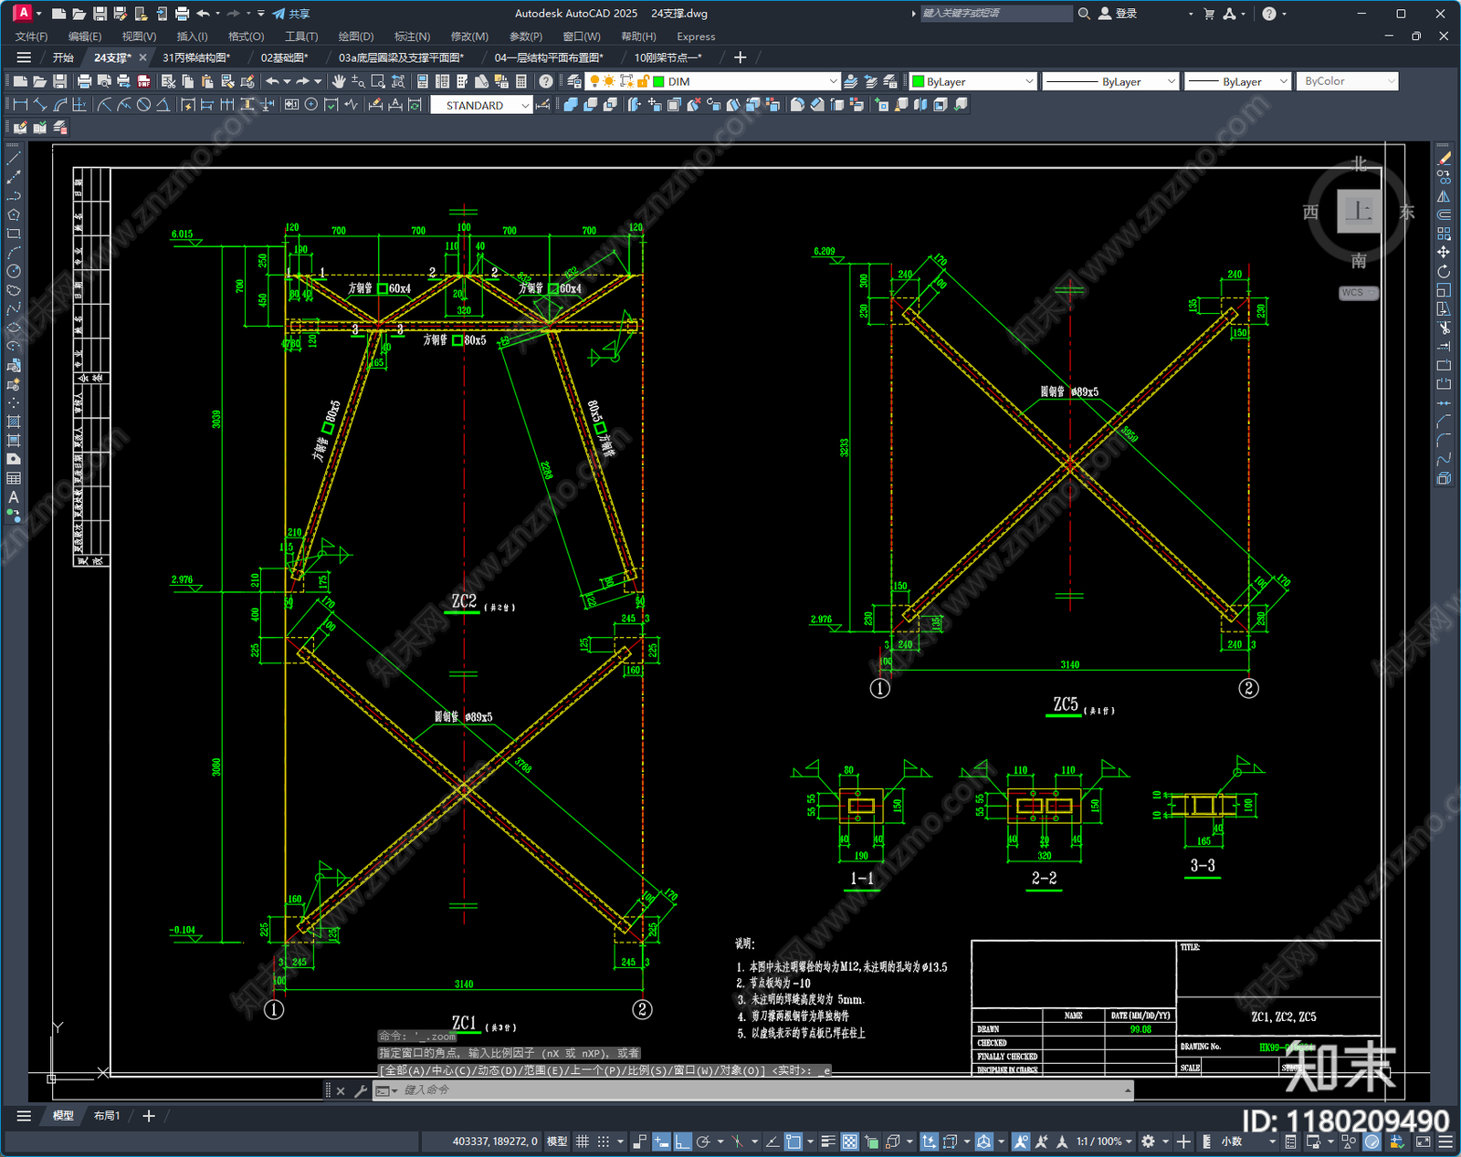The width and height of the screenshot is (1461, 1157).
Task: Click the keyword search input box
Action: click(996, 14)
